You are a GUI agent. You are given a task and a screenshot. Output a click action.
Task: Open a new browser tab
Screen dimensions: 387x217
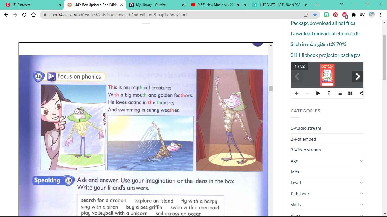click(317, 5)
